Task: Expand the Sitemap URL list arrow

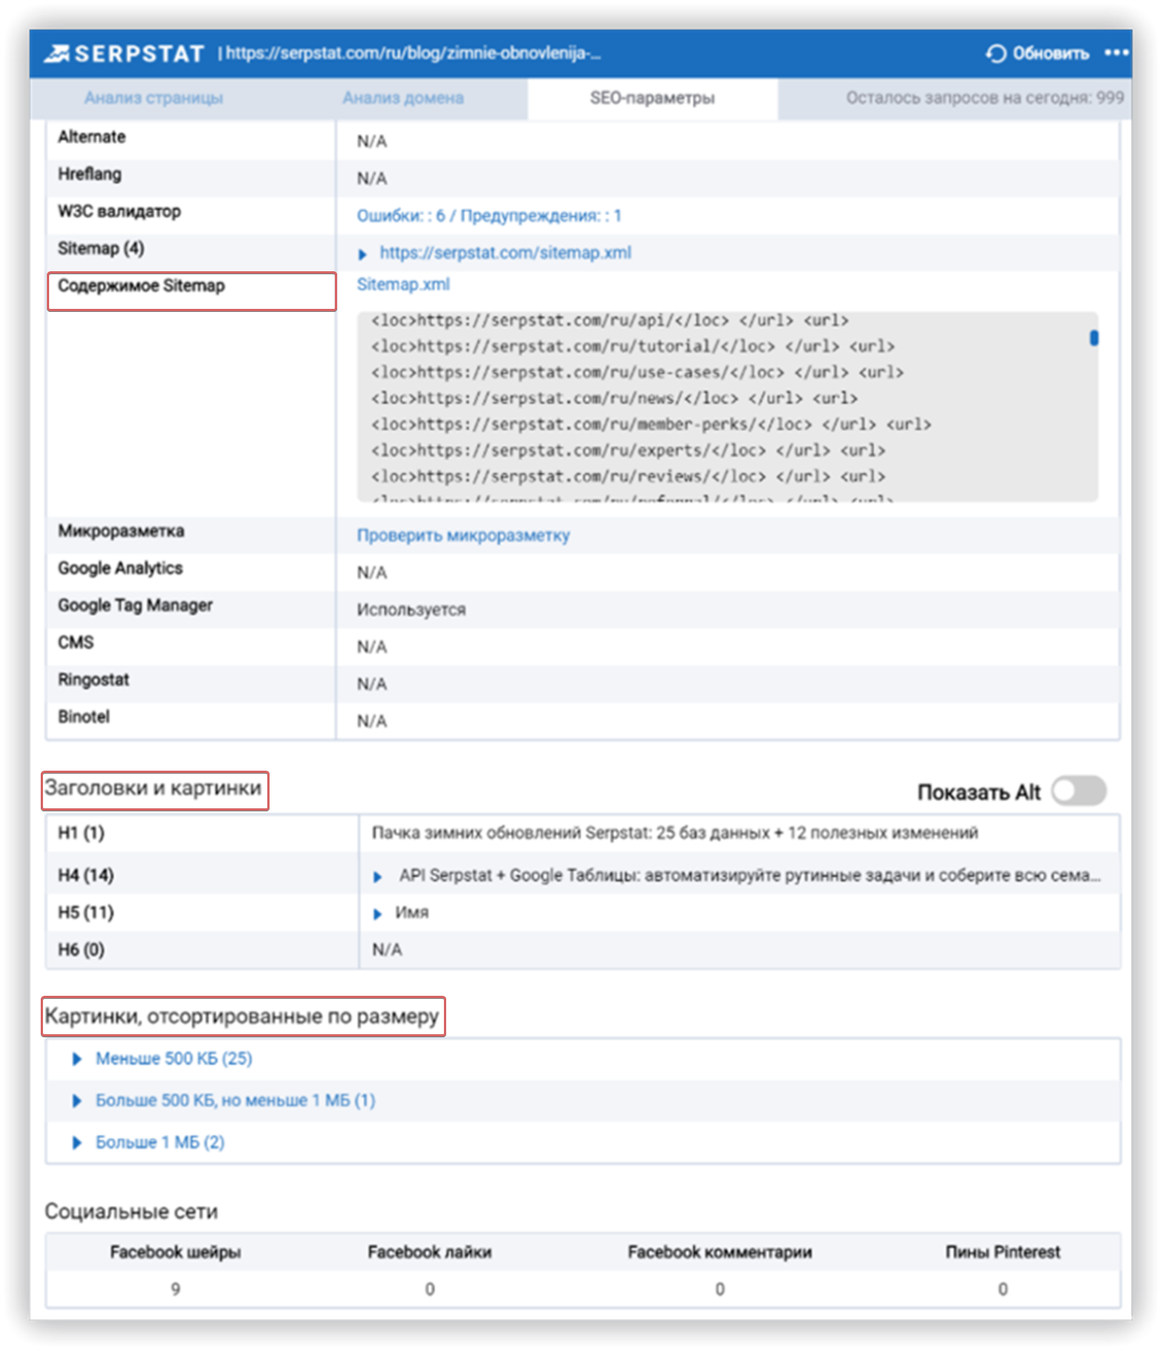Action: click(363, 254)
